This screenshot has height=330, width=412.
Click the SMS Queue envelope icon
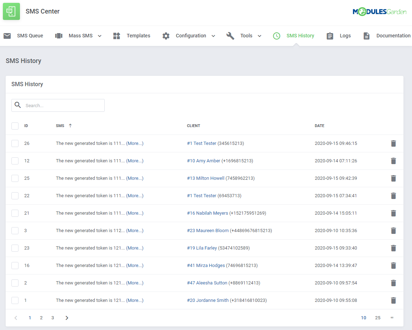(x=7, y=36)
